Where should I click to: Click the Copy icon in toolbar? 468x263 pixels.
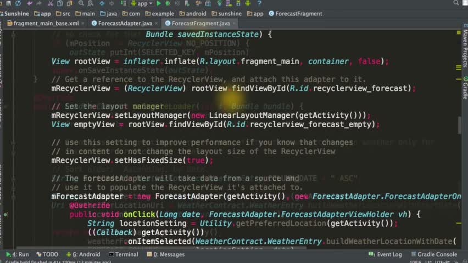(x=60, y=3)
